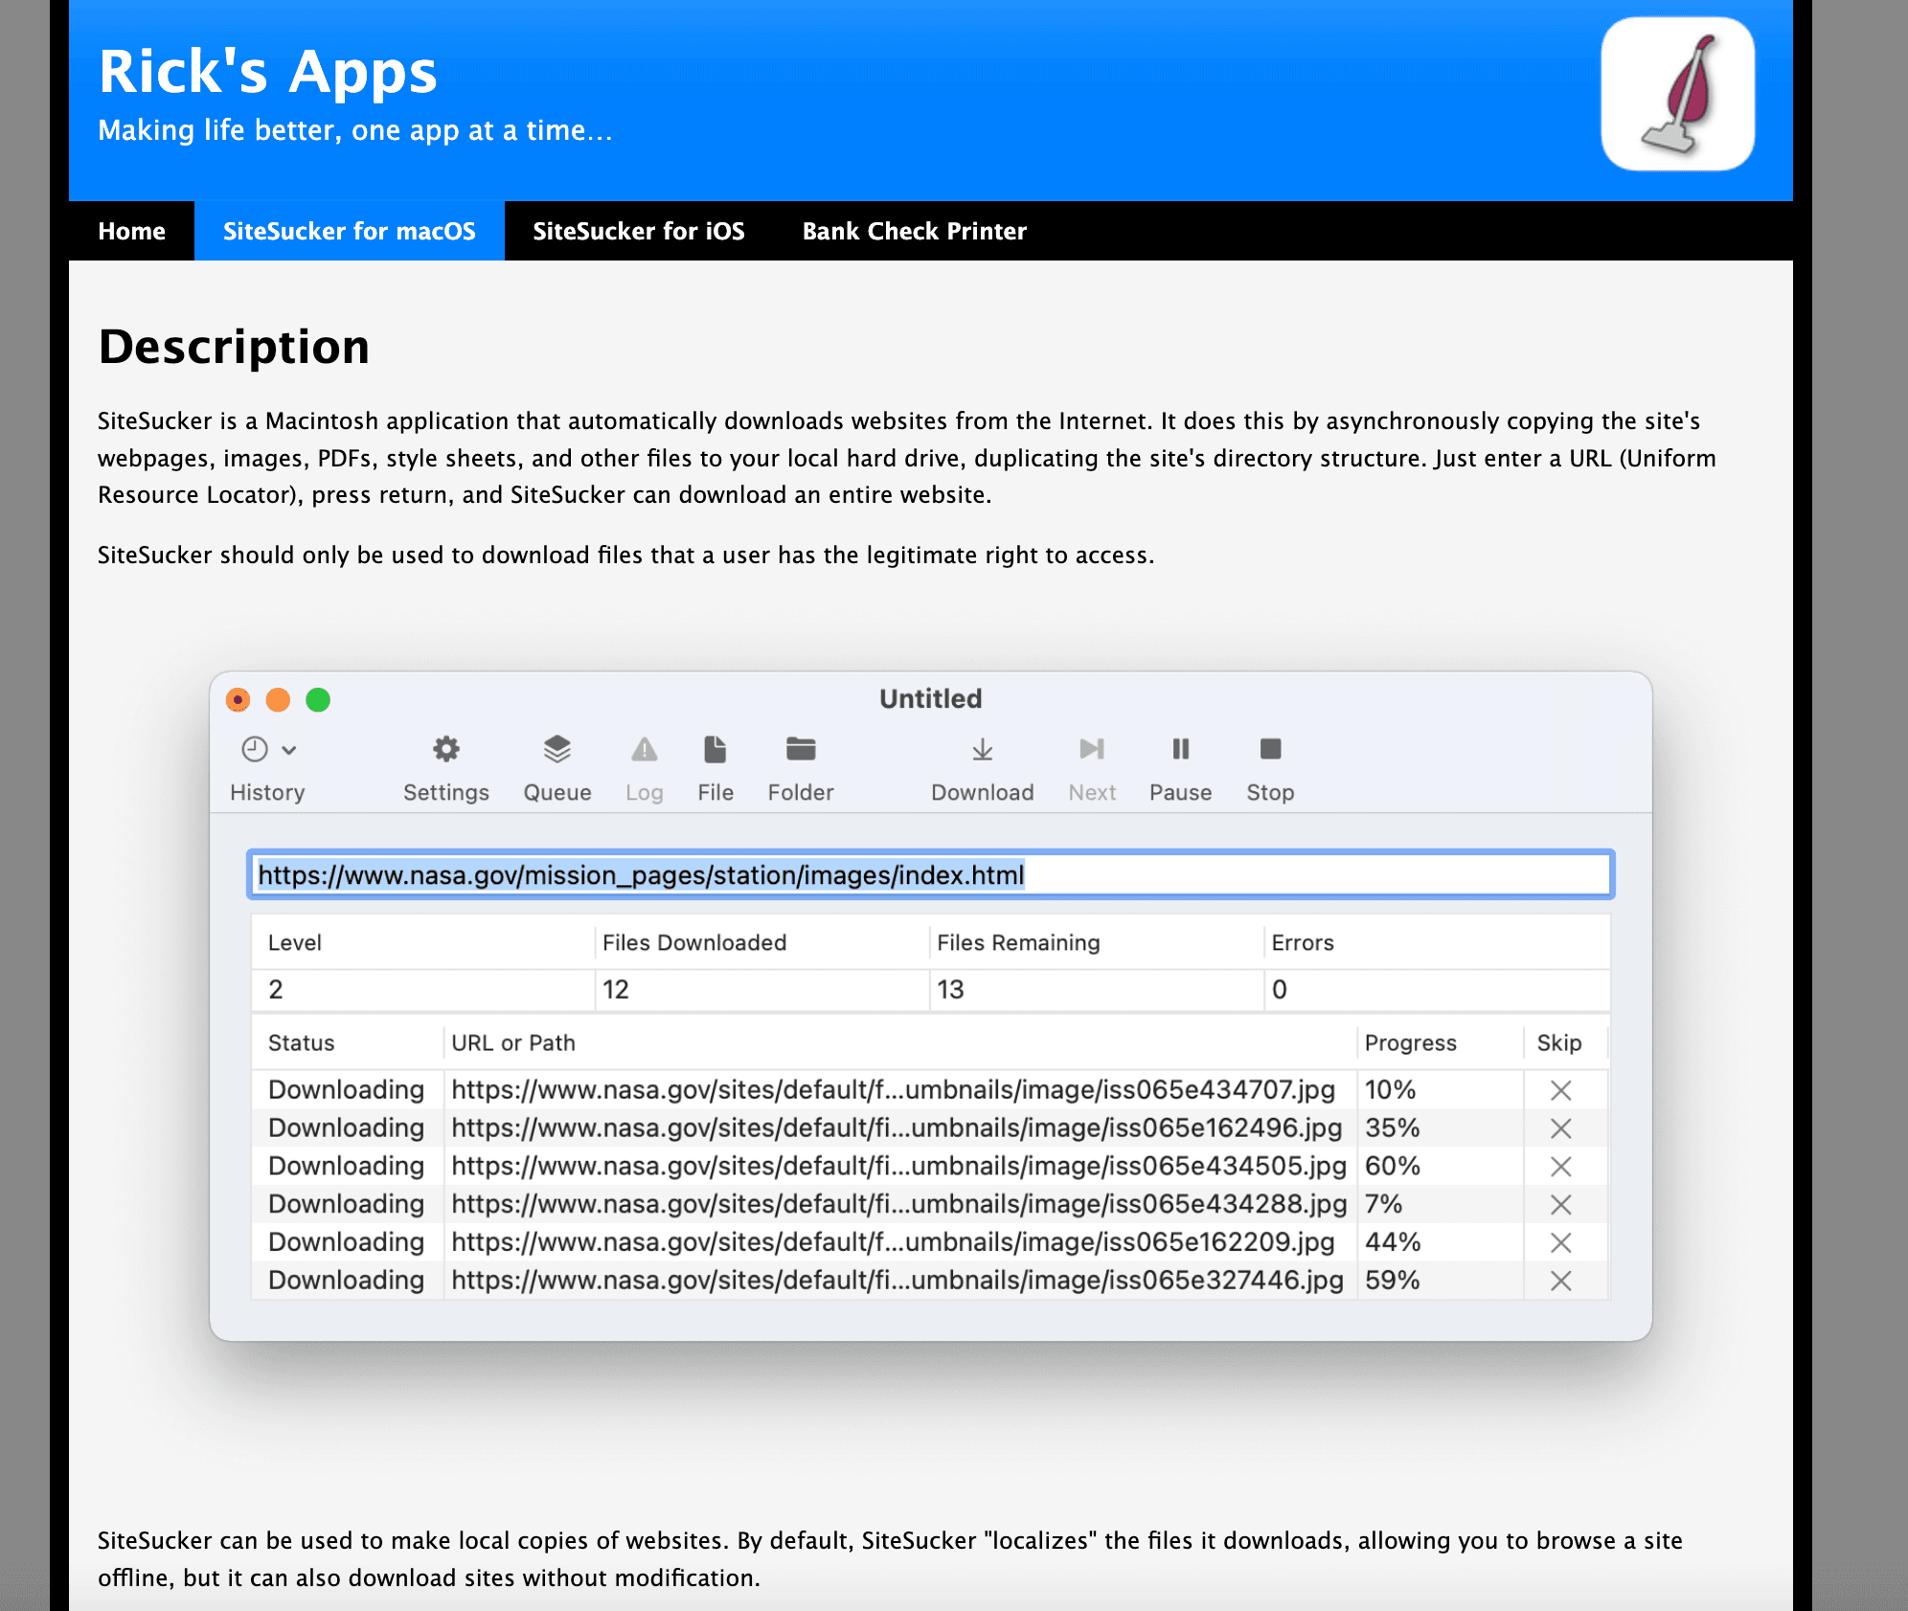Click the Untitled window title
The height and width of the screenshot is (1611, 1908).
click(x=931, y=699)
